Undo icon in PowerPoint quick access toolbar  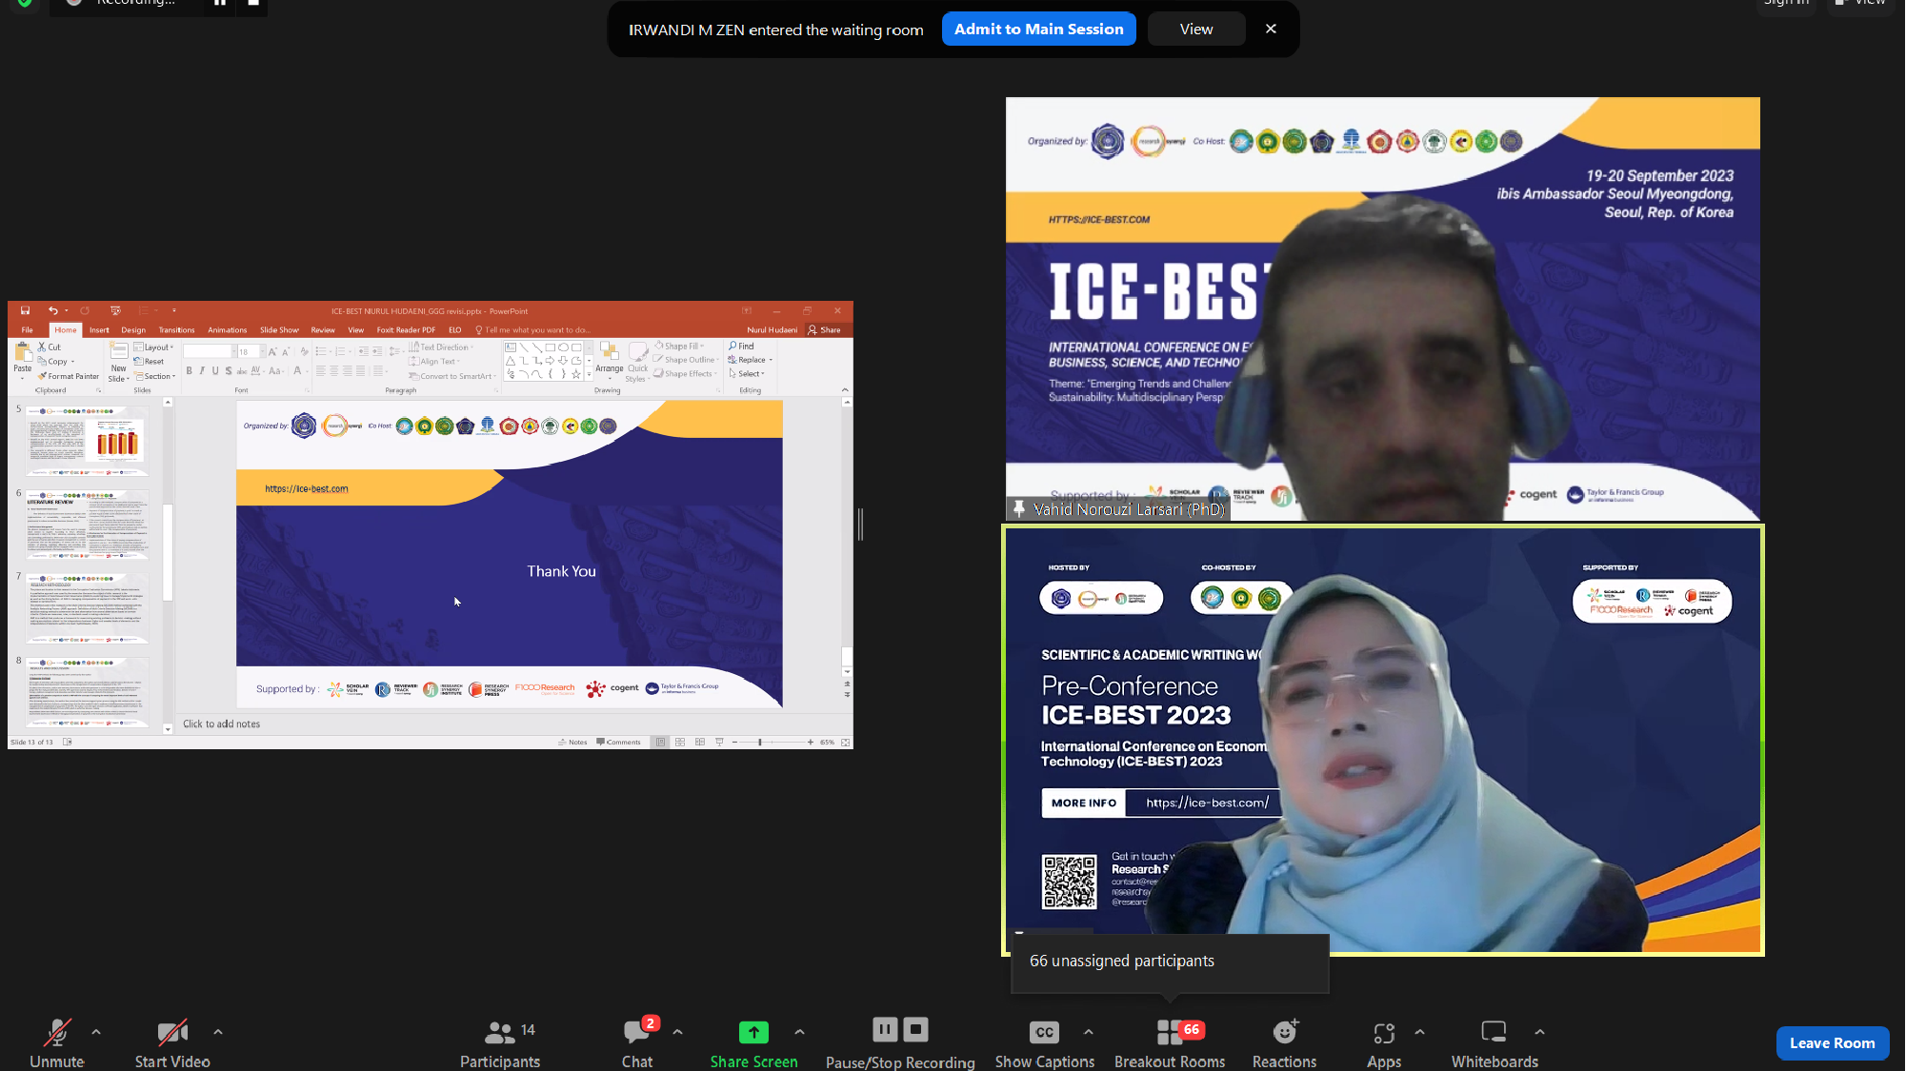[x=53, y=310]
